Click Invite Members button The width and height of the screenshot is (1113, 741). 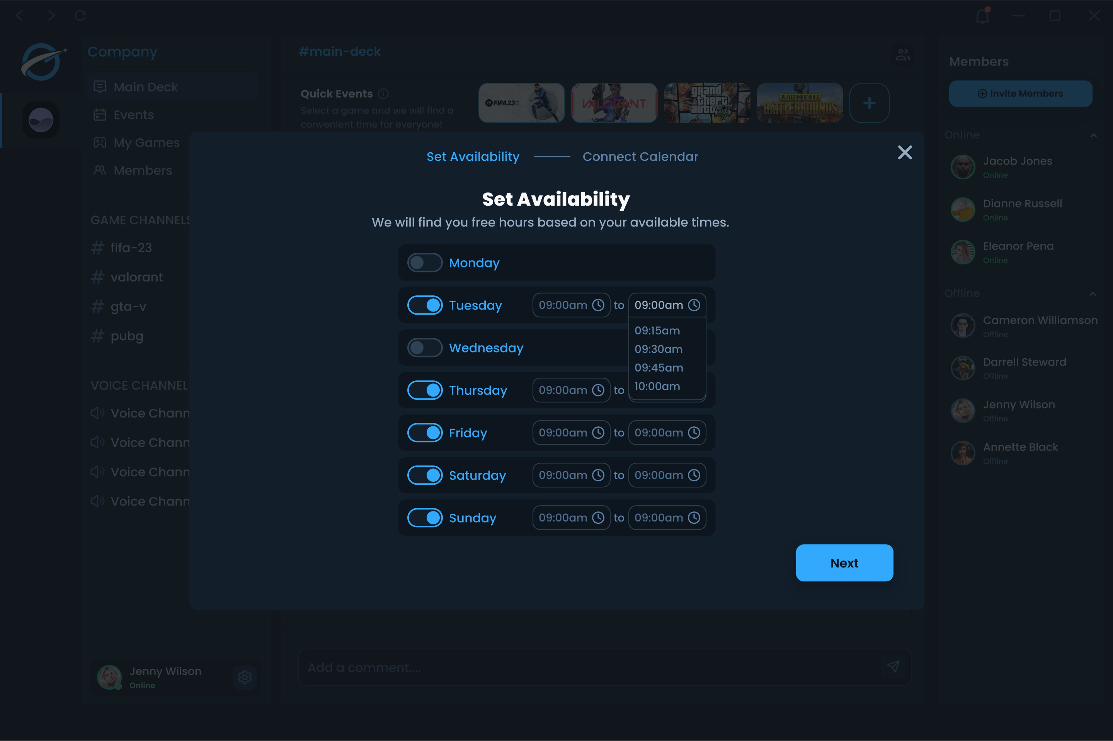pos(1020,94)
